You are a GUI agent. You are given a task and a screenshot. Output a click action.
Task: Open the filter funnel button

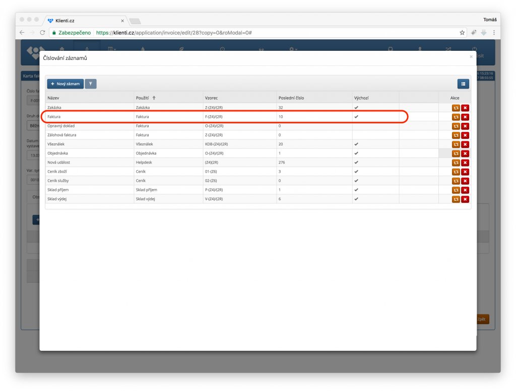(91, 84)
